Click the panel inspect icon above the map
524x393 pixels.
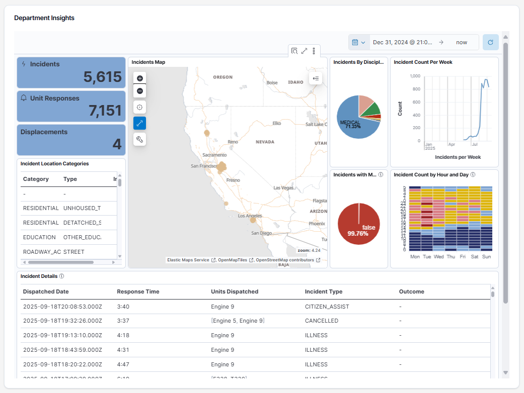pyautogui.click(x=294, y=51)
